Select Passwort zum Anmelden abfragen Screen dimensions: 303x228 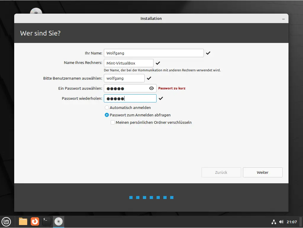point(107,115)
